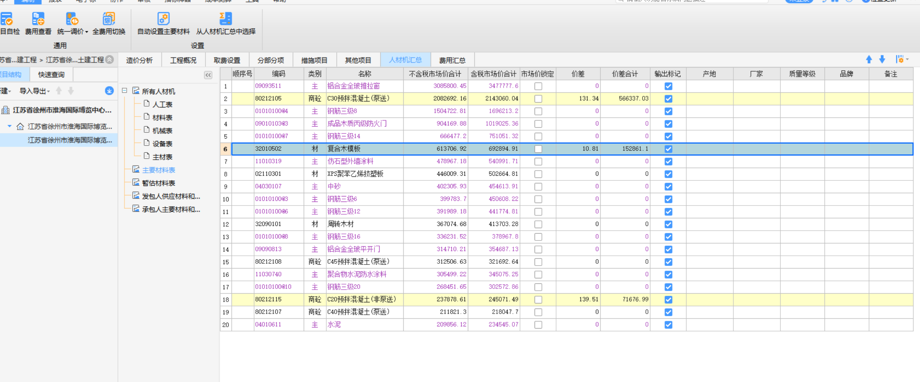920x382 pixels.
Task: Click the 主要材料表 report icon
Action: 136,170
